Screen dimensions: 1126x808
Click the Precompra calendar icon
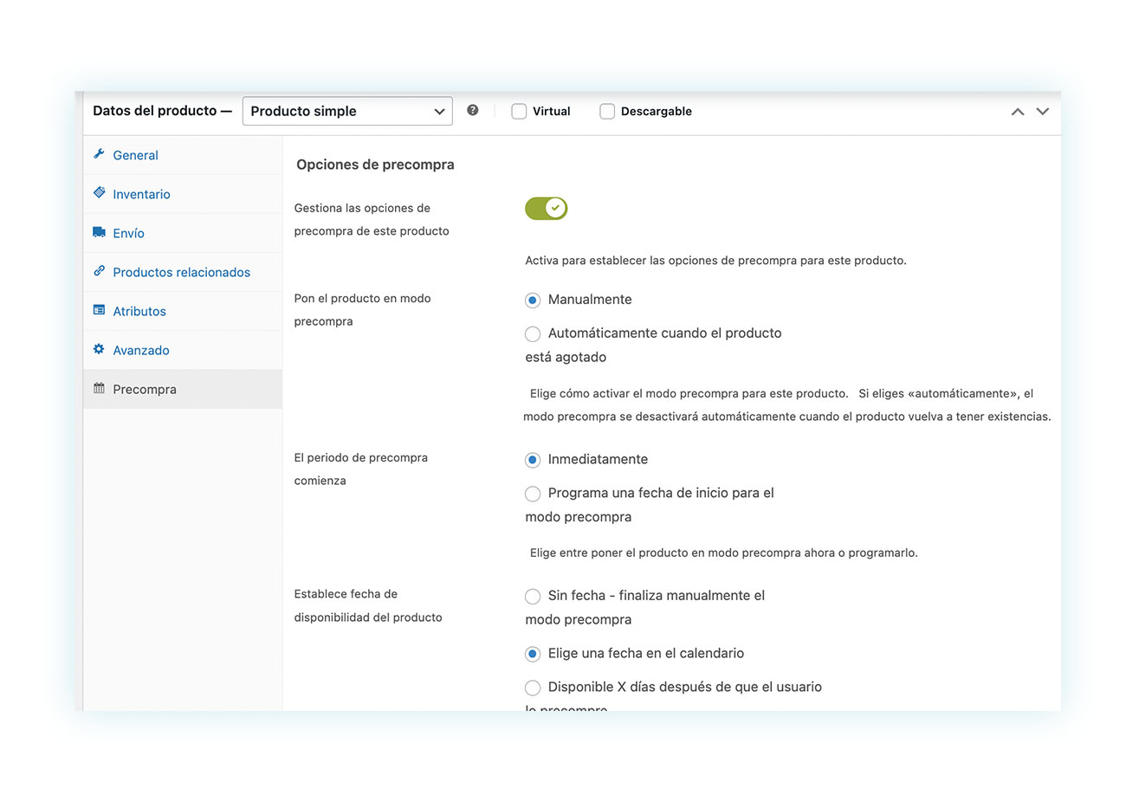[99, 388]
